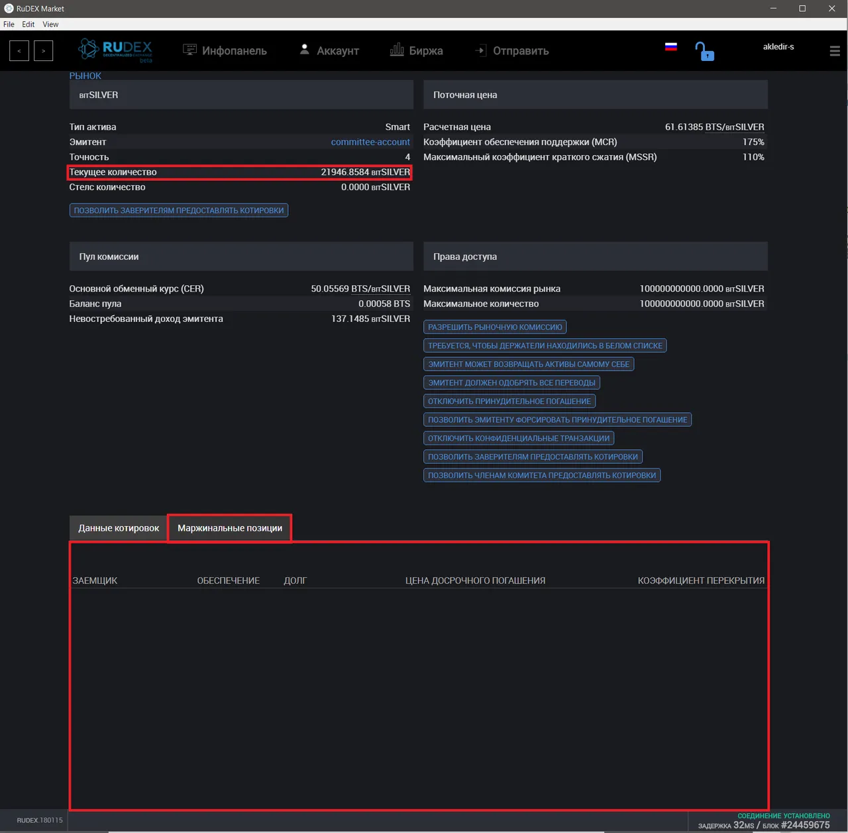Click Отключить принудительное погашение permission
The image size is (848, 833).
509,402
